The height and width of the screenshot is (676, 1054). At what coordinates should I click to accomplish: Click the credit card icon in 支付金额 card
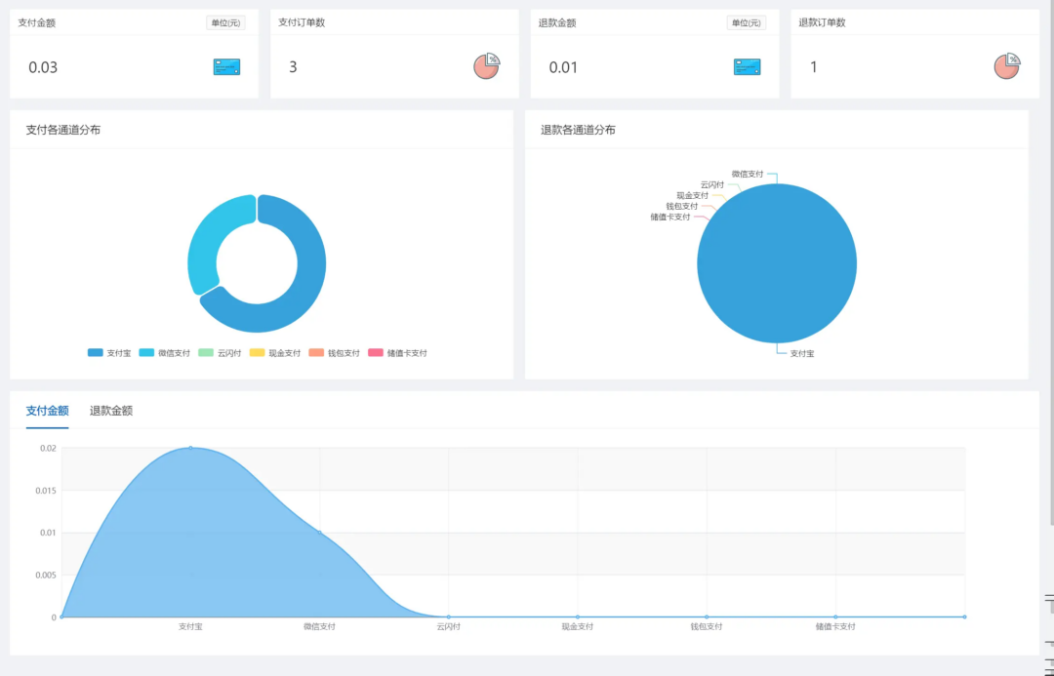coord(226,67)
